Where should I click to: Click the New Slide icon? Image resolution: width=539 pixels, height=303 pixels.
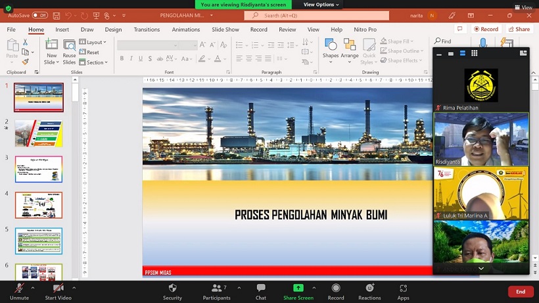51,45
